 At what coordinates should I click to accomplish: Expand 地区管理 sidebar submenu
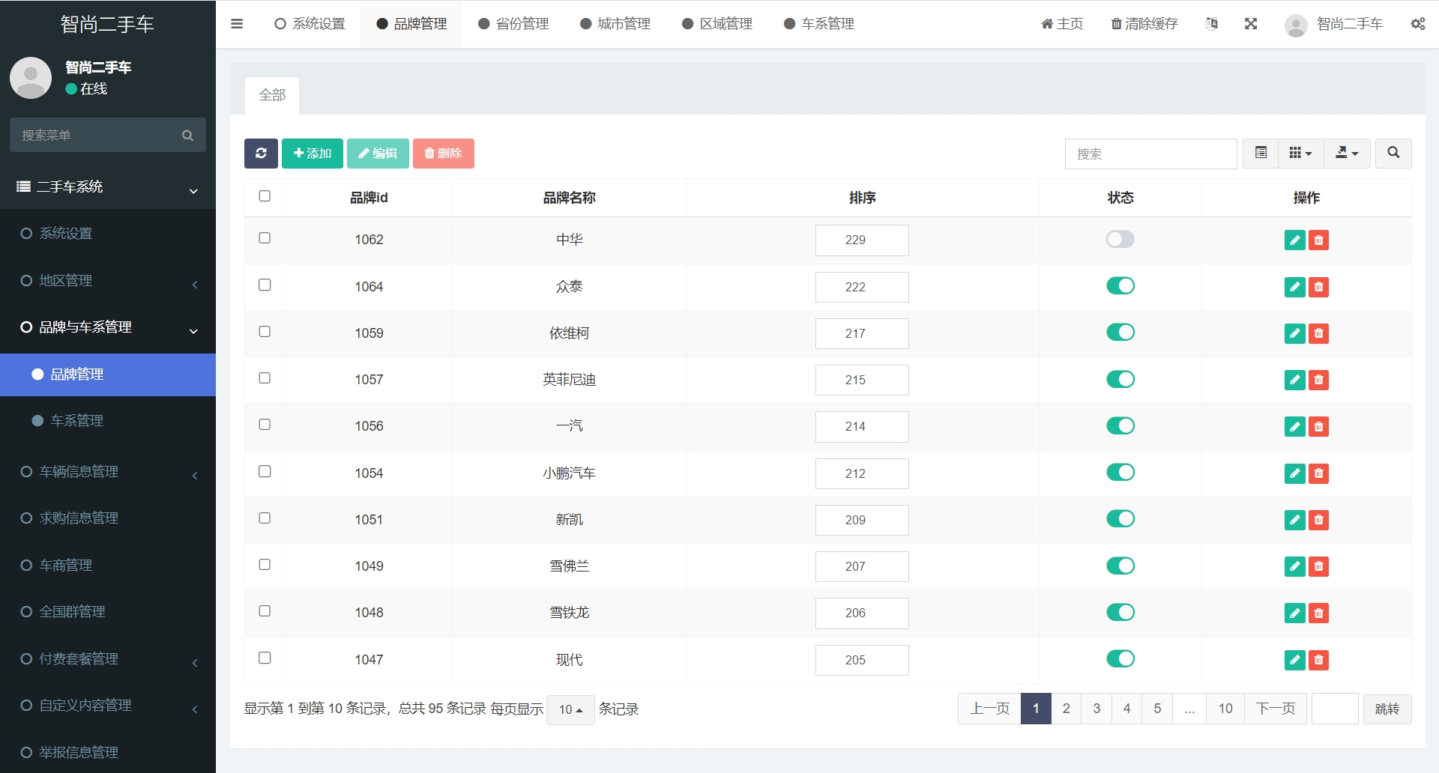(108, 281)
